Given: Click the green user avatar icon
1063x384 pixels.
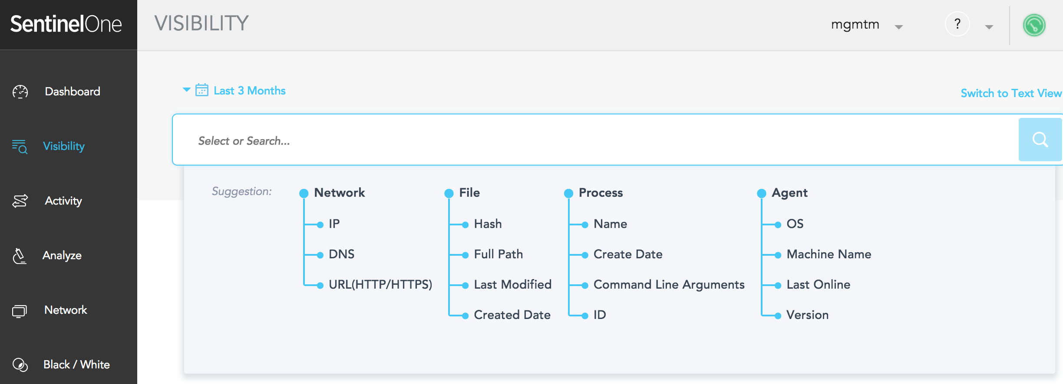Looking at the screenshot, I should click(x=1034, y=25).
